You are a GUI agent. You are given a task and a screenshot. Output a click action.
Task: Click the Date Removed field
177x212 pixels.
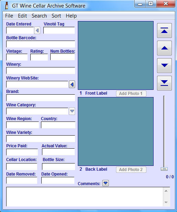point(22,180)
